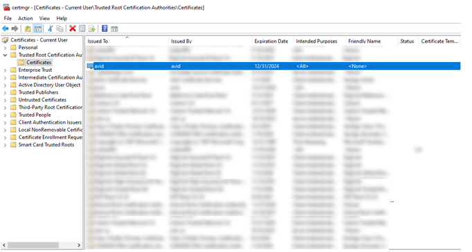Viewport: 472px width, 252px height.
Task: Expand the Personal store node
Action: pos(5,48)
